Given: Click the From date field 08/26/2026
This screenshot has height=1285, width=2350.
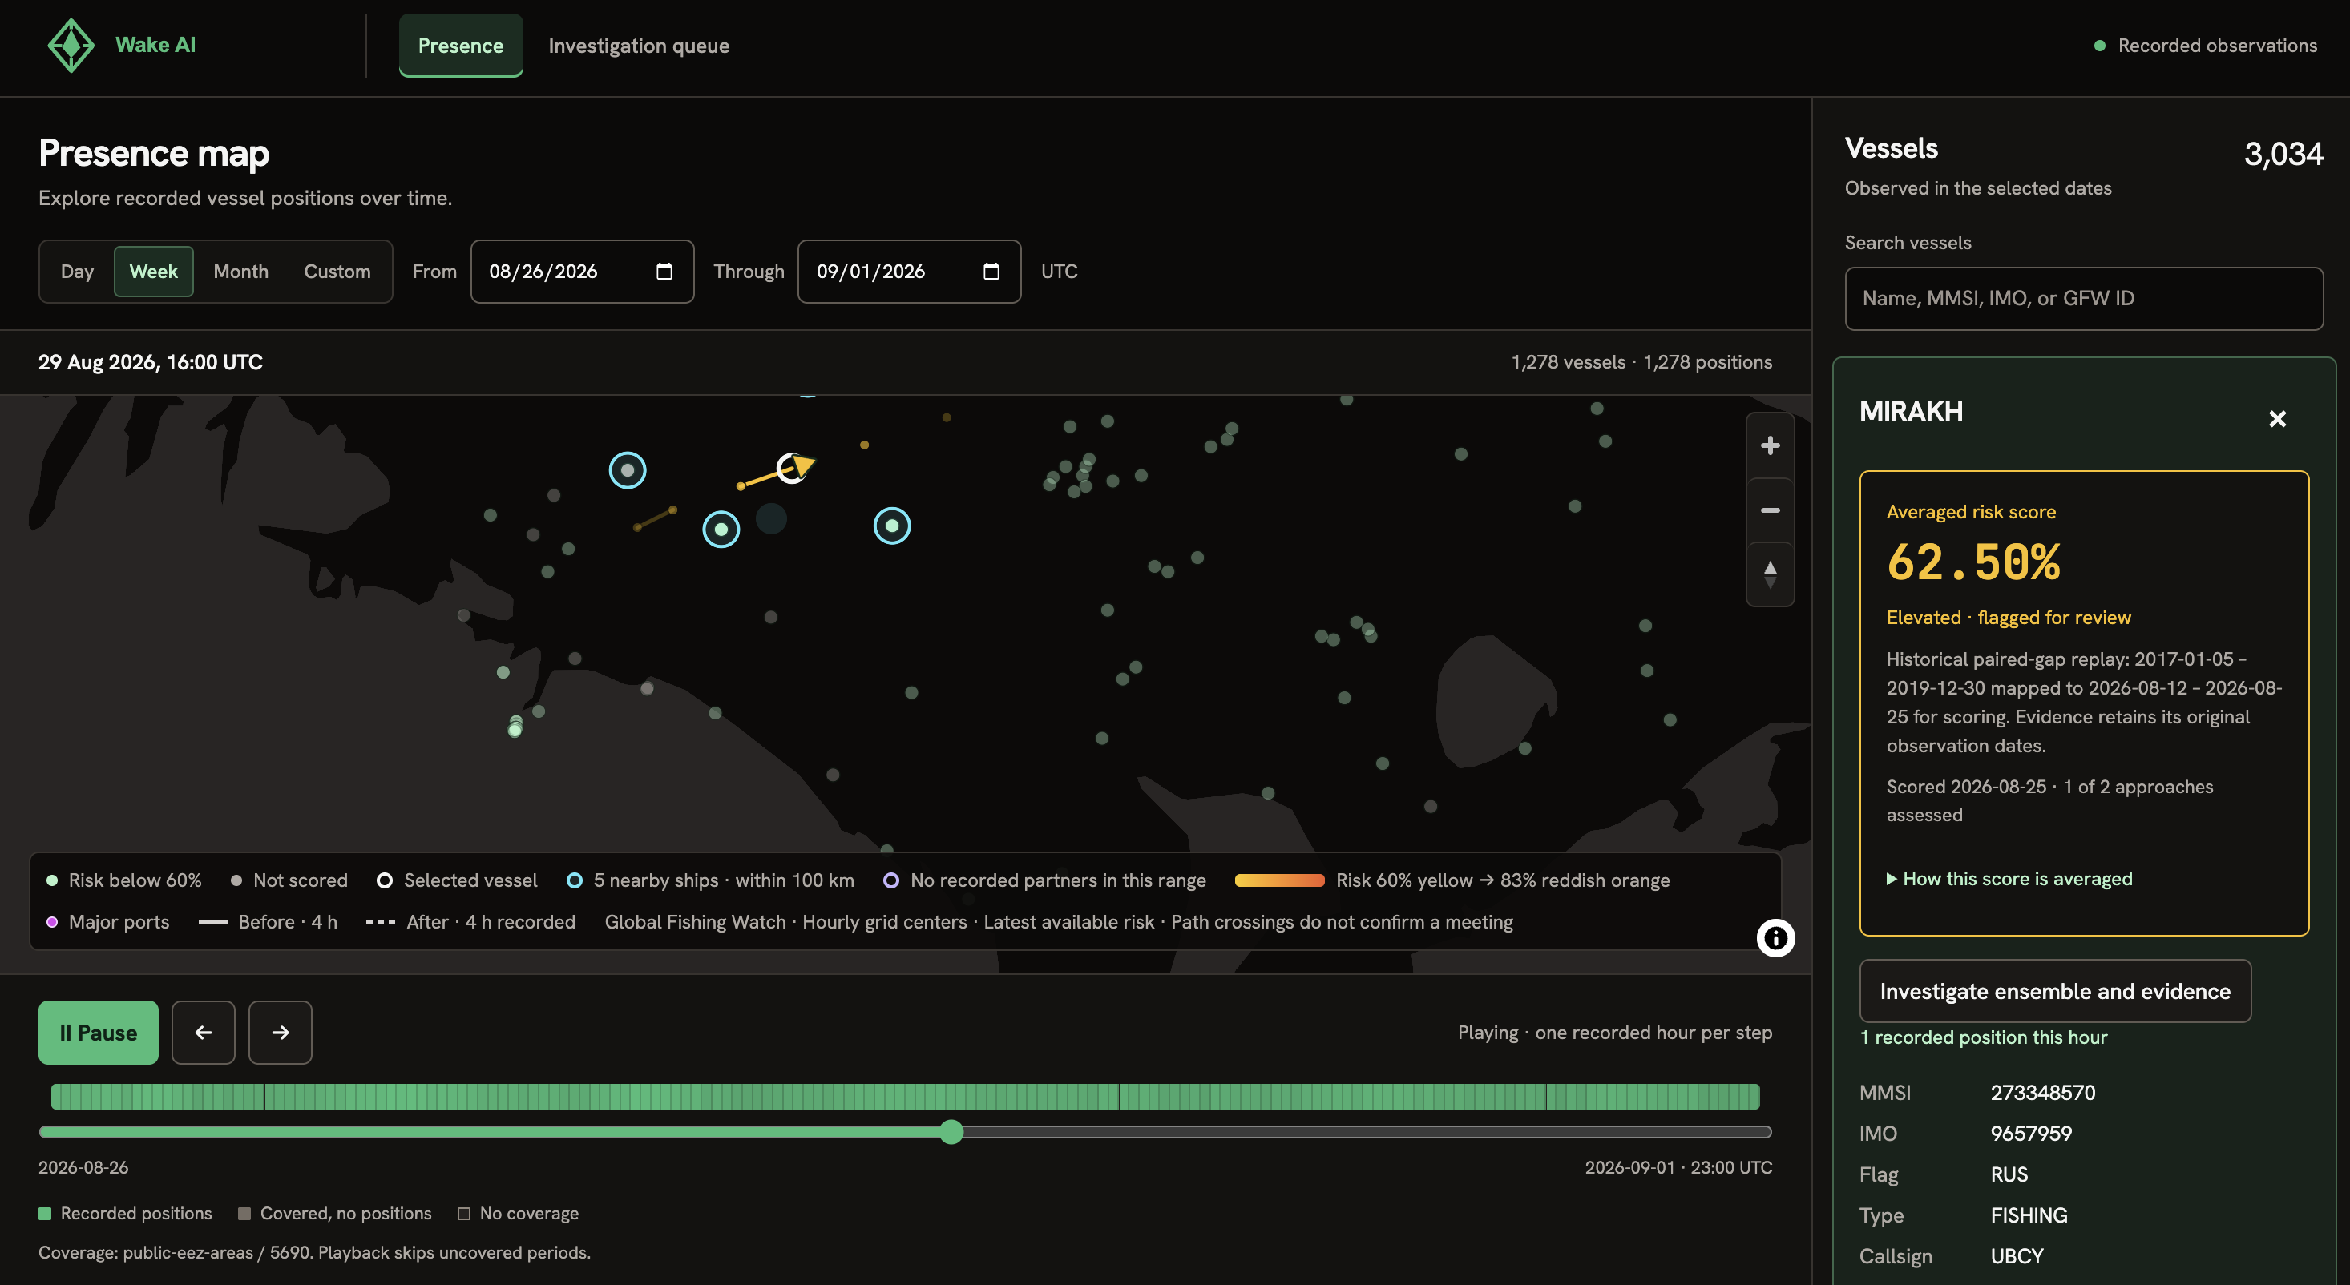Looking at the screenshot, I should 582,271.
